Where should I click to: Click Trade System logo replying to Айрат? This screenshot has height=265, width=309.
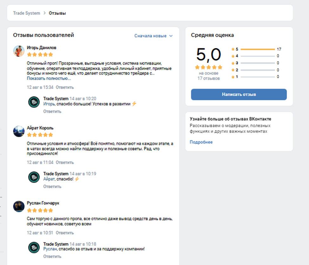(34, 177)
